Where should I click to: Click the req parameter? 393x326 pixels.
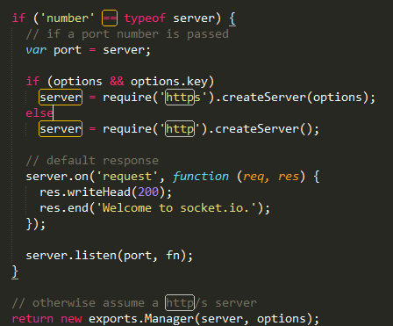[x=254, y=177]
